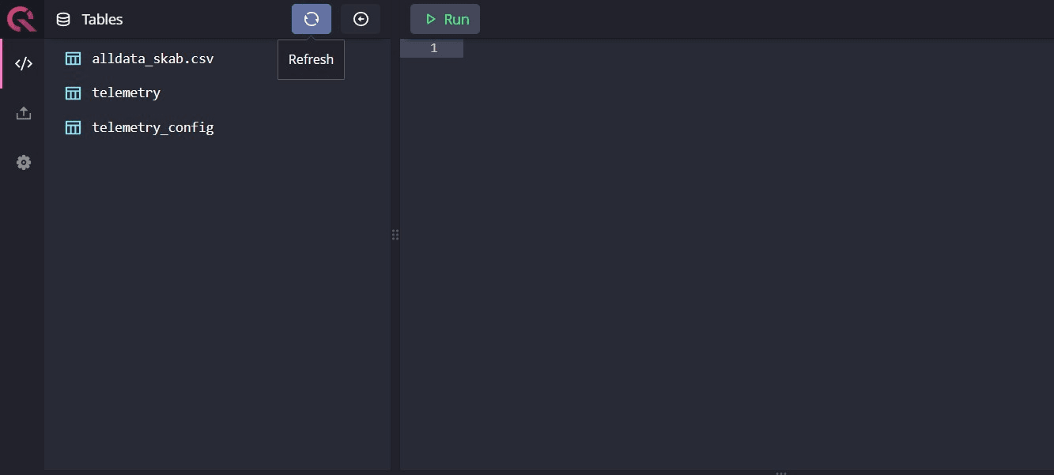Image resolution: width=1054 pixels, height=475 pixels.
Task: Click the table icon next to telemetry
Action: [x=74, y=93]
